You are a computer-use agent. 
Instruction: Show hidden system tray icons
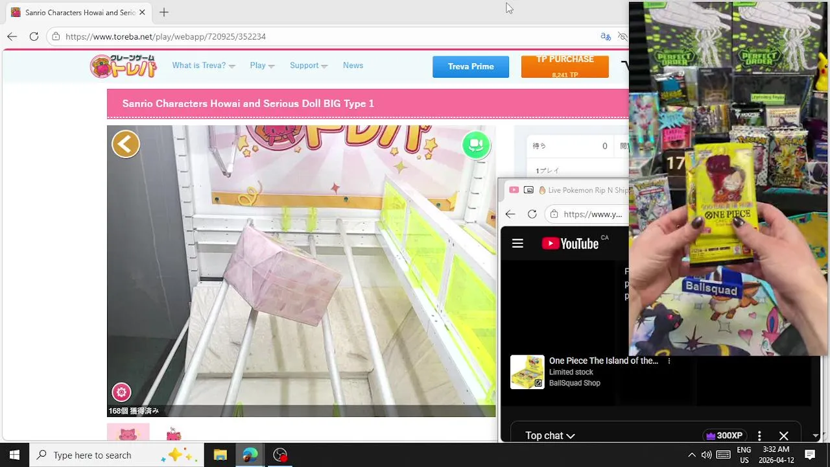point(691,455)
